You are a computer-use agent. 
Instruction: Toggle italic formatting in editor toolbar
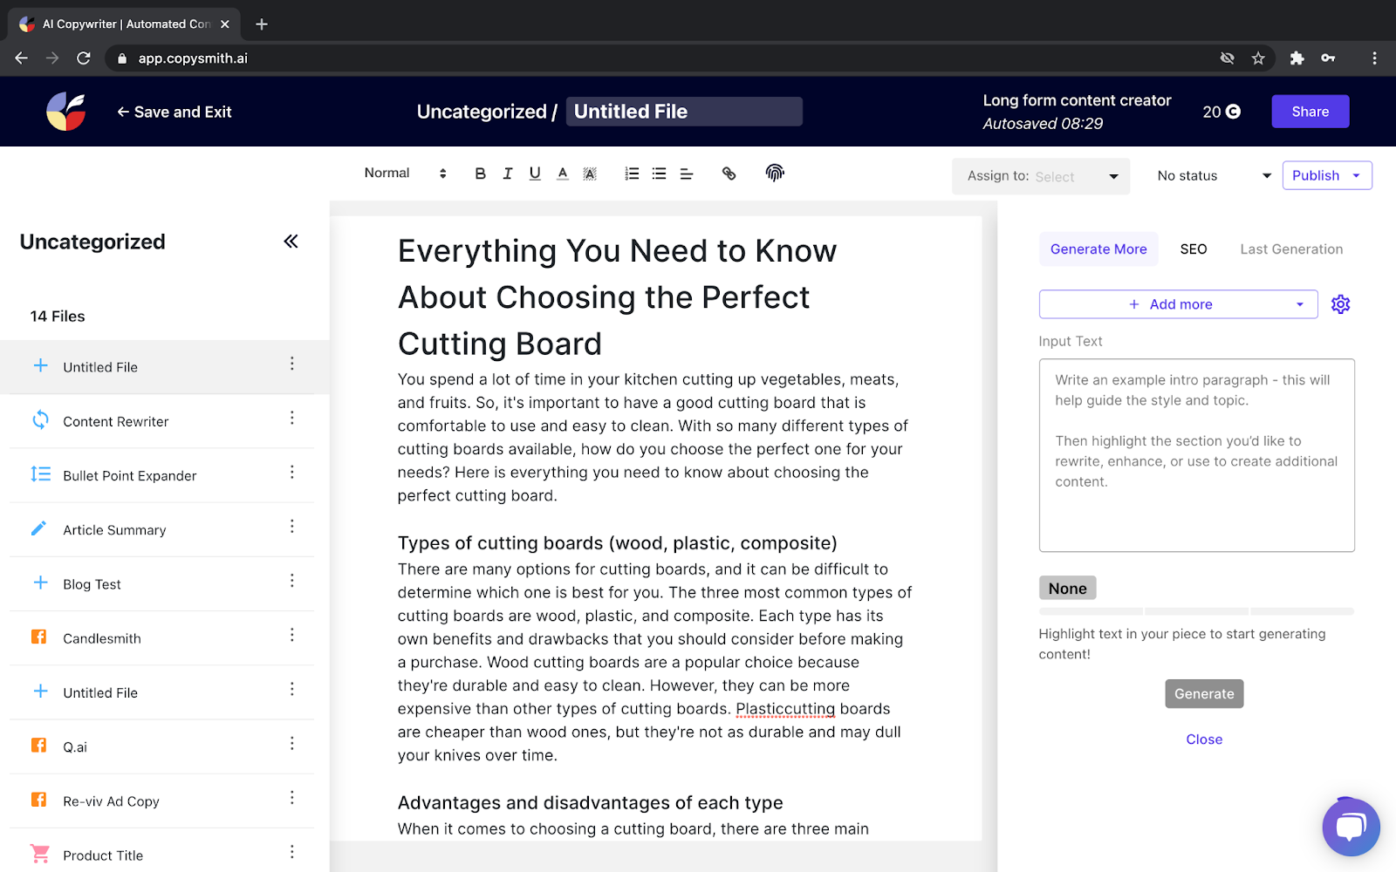pyautogui.click(x=508, y=174)
